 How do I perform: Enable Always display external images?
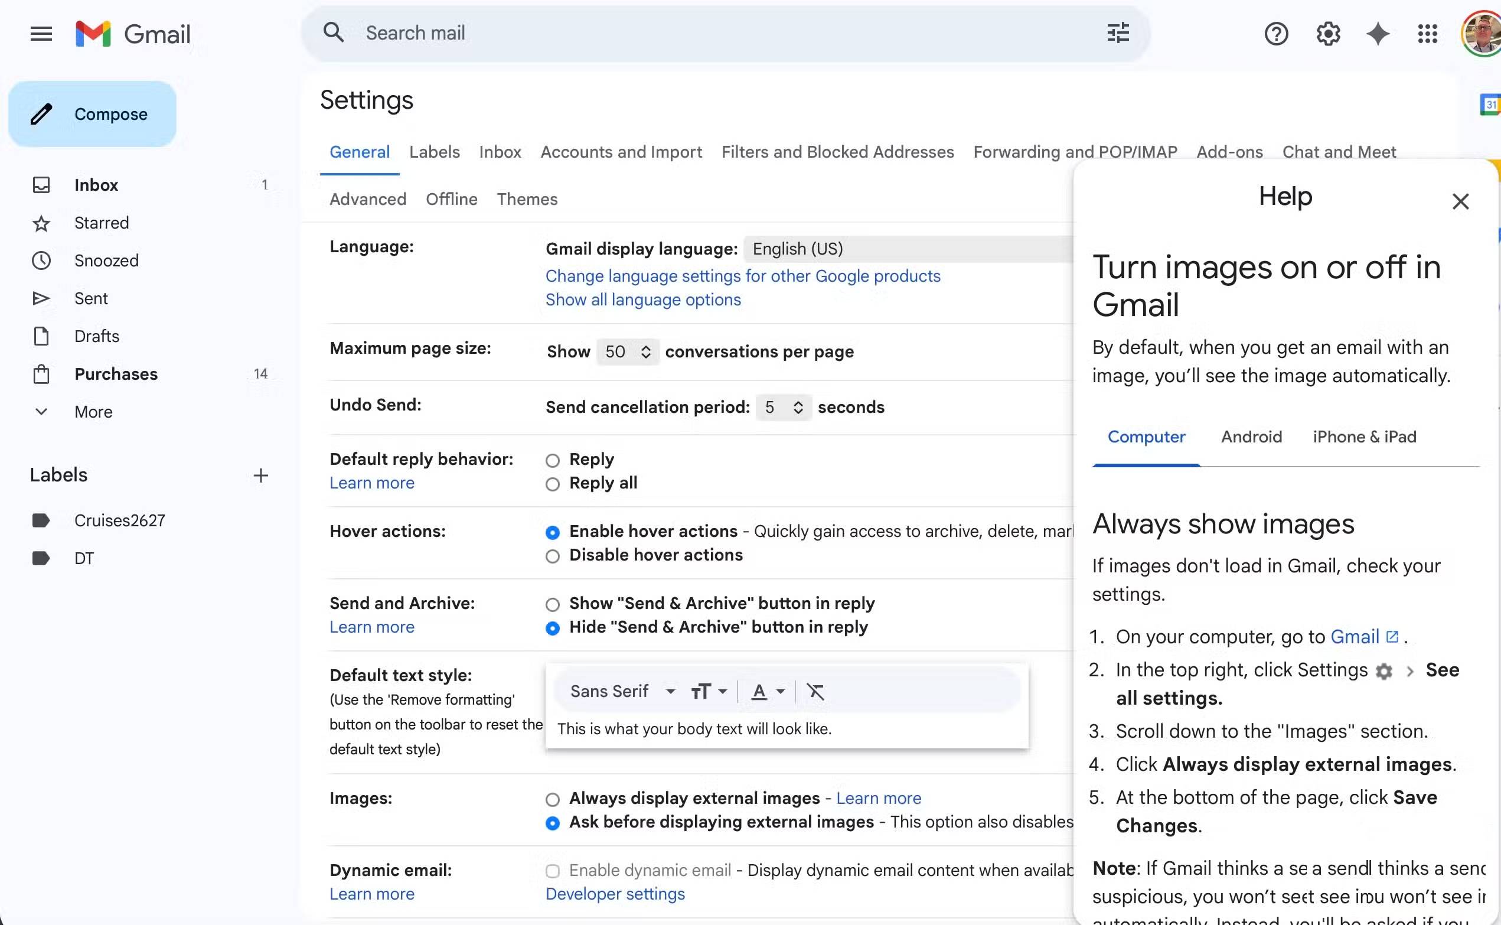(x=552, y=799)
